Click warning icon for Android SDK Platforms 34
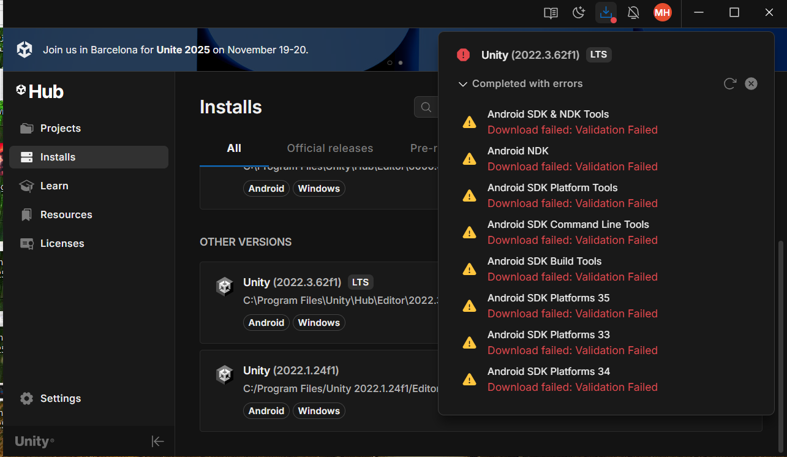787x457 pixels. tap(469, 379)
